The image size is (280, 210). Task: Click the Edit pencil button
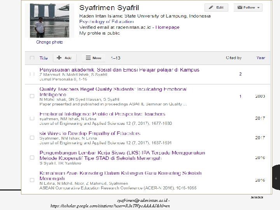pyautogui.click(x=216, y=7)
